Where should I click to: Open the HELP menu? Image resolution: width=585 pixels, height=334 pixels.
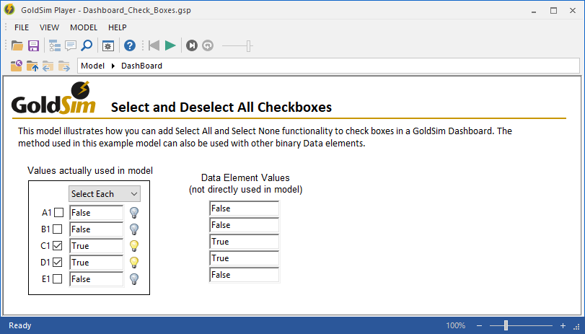pyautogui.click(x=118, y=27)
